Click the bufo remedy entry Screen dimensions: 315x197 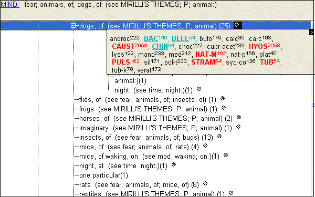[x=211, y=38]
